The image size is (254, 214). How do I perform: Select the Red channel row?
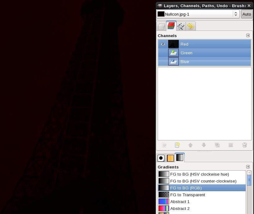point(205,44)
